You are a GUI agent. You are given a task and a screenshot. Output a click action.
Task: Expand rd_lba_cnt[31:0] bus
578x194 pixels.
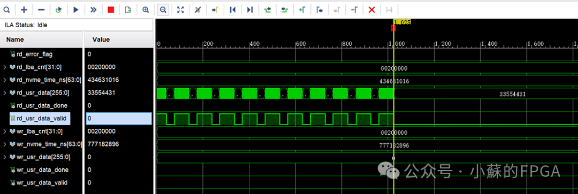(4, 67)
